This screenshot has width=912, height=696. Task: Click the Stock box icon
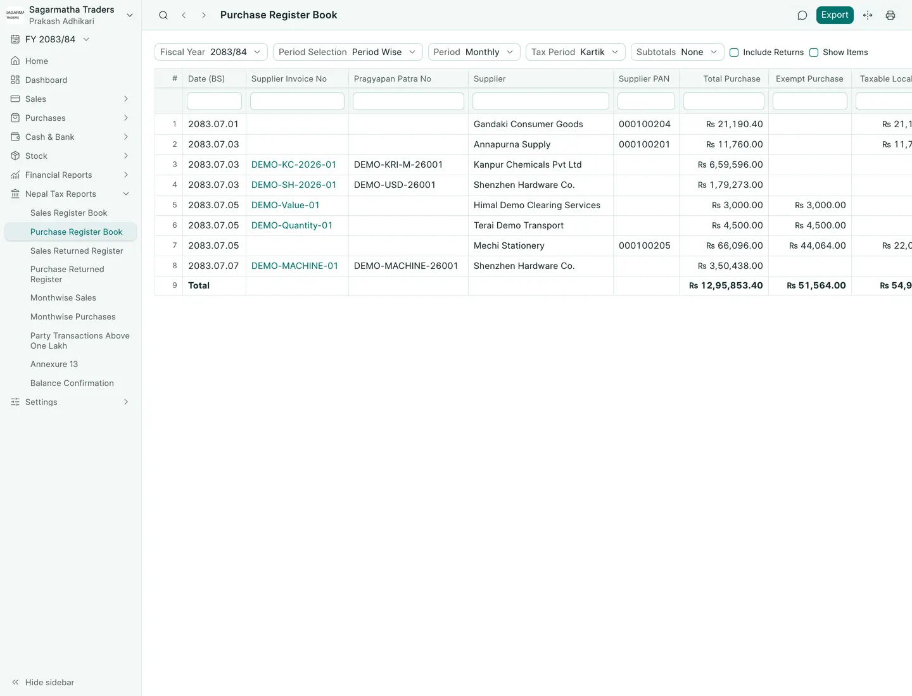(15, 156)
